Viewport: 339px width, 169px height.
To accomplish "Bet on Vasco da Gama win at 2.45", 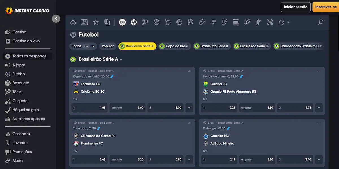I will pyautogui.click(x=90, y=159).
